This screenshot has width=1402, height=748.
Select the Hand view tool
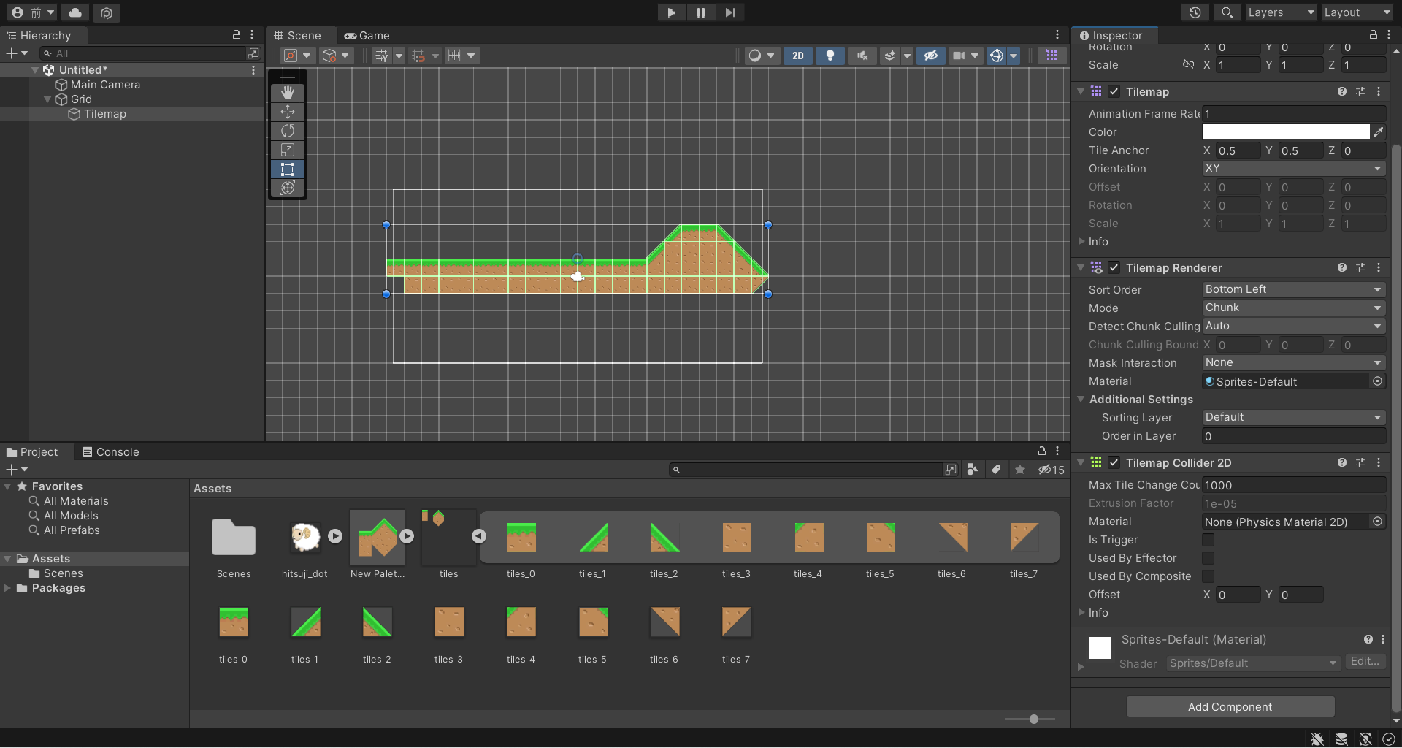pyautogui.click(x=288, y=93)
